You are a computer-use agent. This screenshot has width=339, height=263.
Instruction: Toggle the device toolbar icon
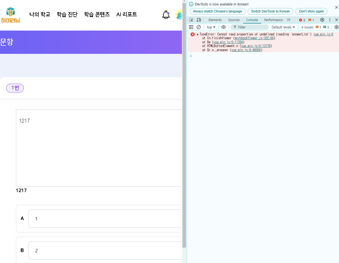point(199,20)
